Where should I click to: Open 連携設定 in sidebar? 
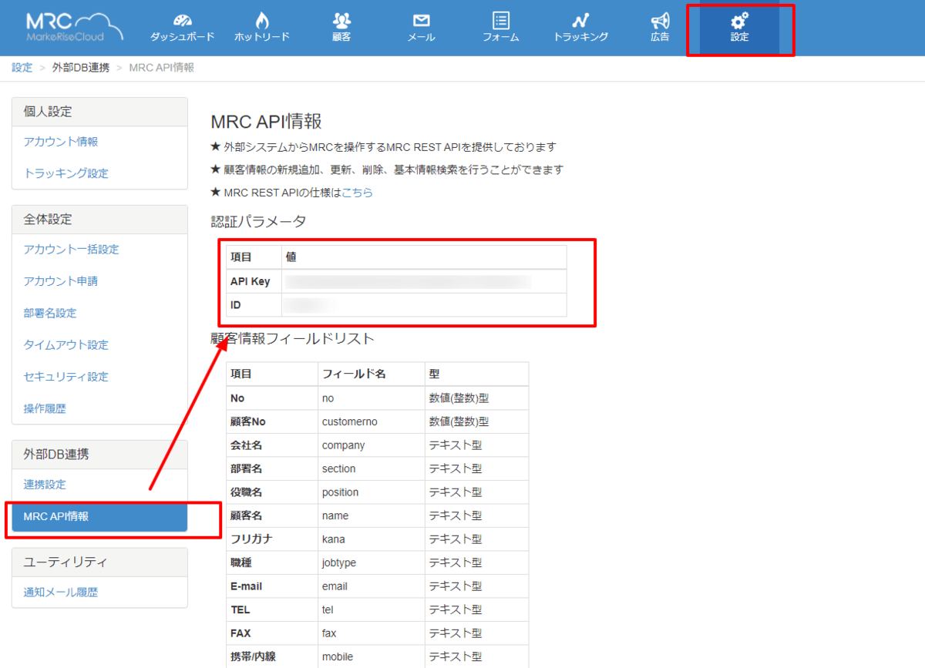45,485
